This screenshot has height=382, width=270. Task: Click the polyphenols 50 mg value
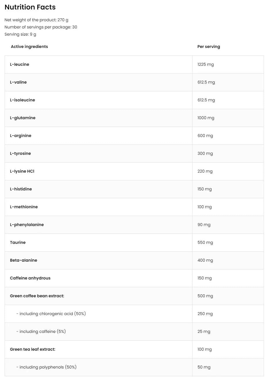pos(204,367)
